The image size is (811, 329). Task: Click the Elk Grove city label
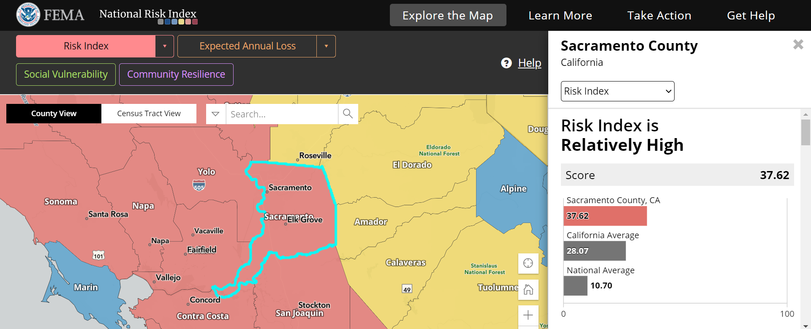(305, 220)
